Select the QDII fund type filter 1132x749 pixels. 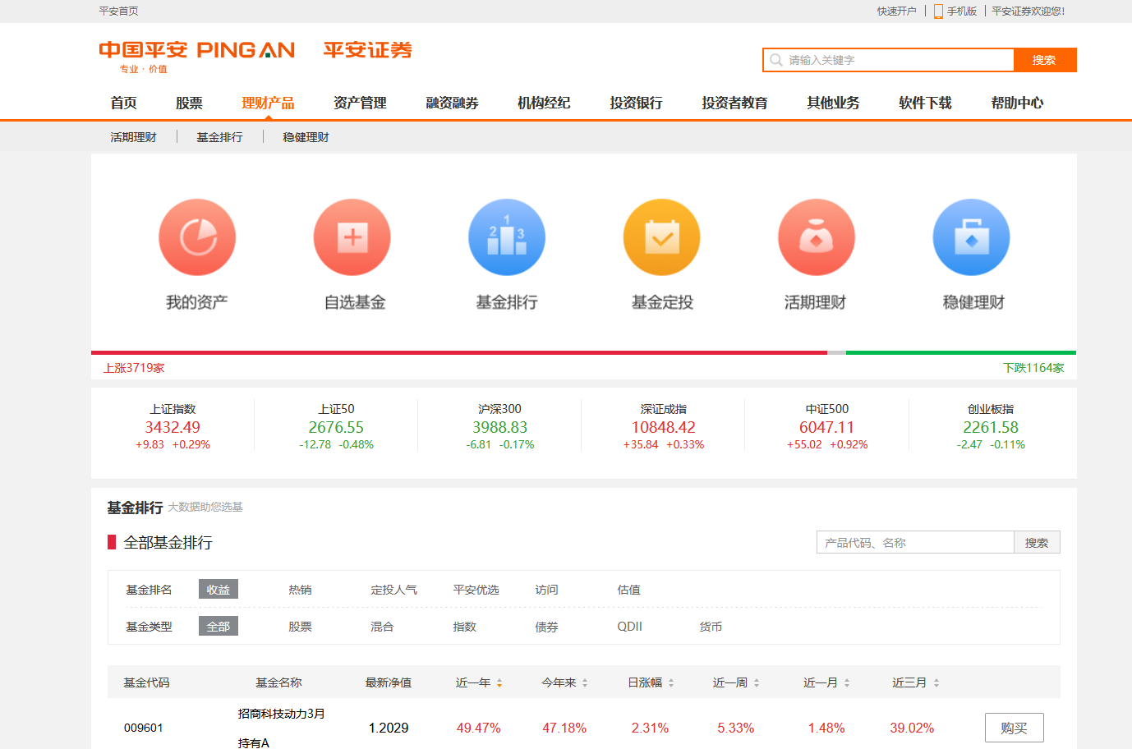(629, 627)
